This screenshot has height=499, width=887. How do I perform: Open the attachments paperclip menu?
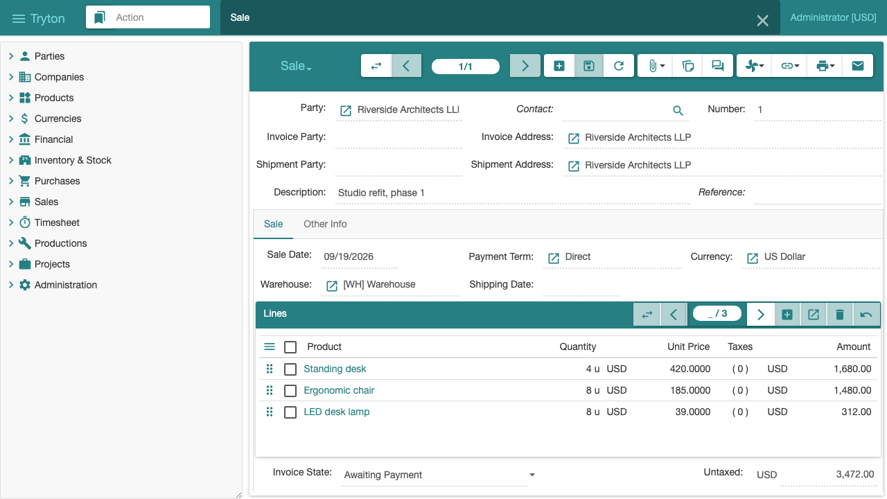[656, 66]
